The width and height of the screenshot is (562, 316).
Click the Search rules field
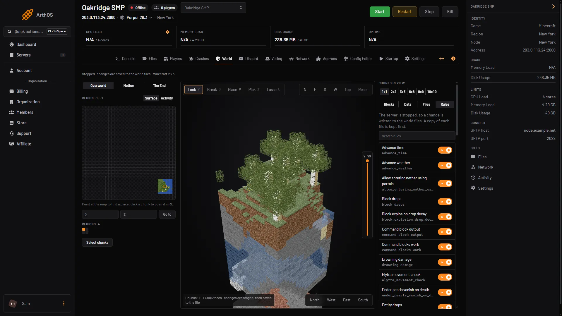pos(417,136)
